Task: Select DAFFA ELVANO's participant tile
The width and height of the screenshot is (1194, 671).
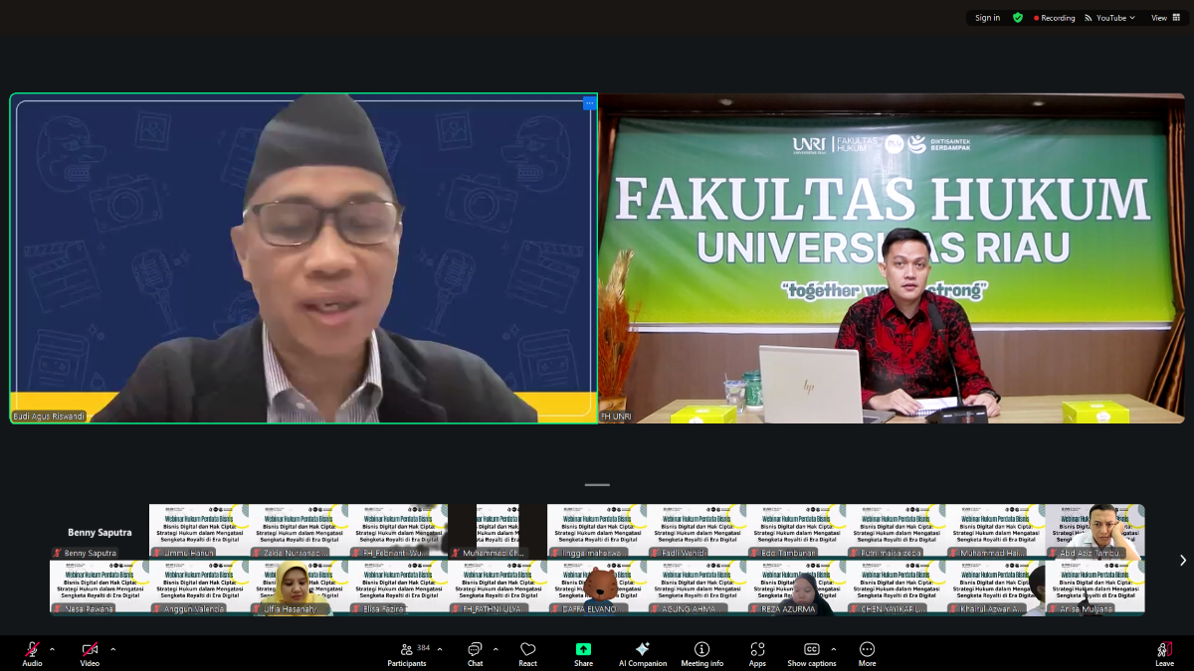Action: click(596, 587)
